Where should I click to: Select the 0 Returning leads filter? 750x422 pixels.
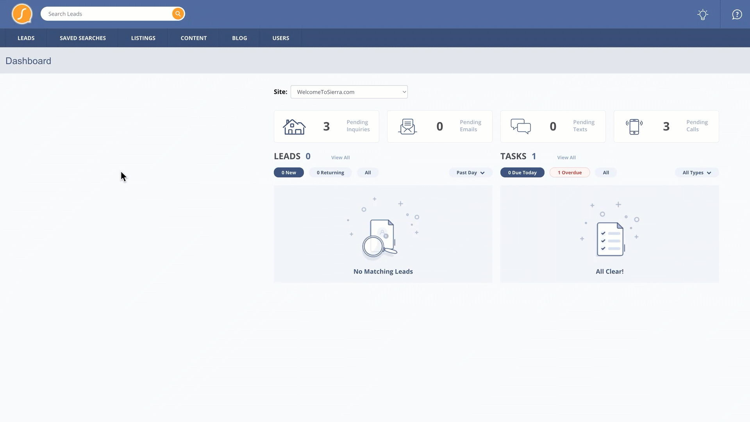pyautogui.click(x=330, y=173)
